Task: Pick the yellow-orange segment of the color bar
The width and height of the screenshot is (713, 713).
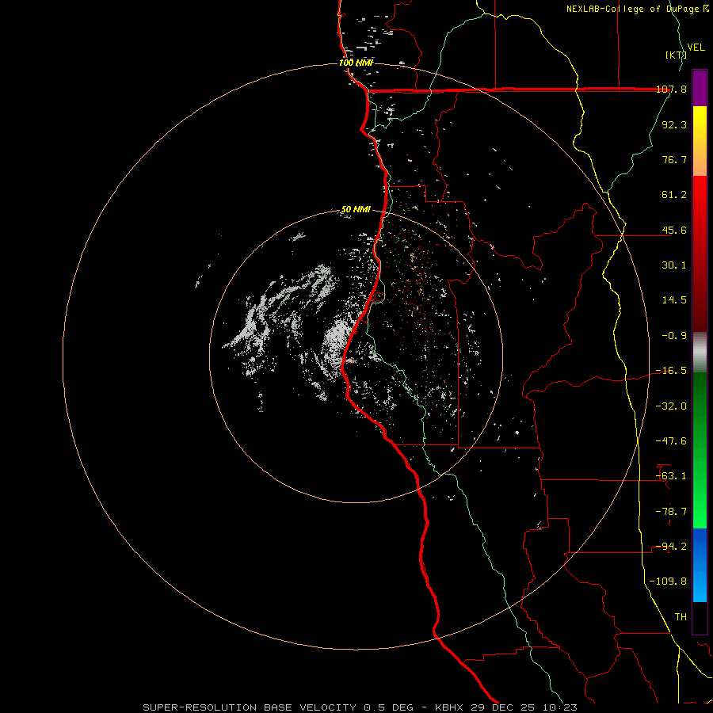Action: 700,141
